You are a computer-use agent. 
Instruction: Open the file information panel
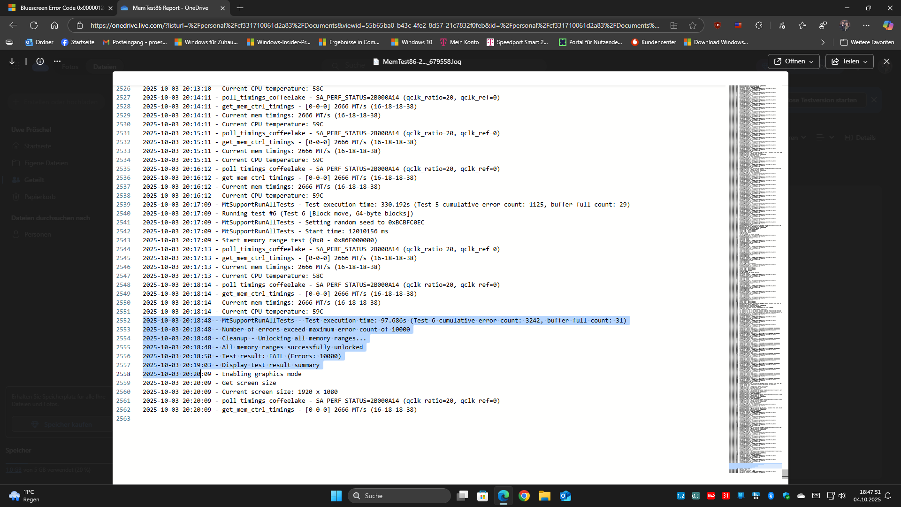tap(40, 61)
